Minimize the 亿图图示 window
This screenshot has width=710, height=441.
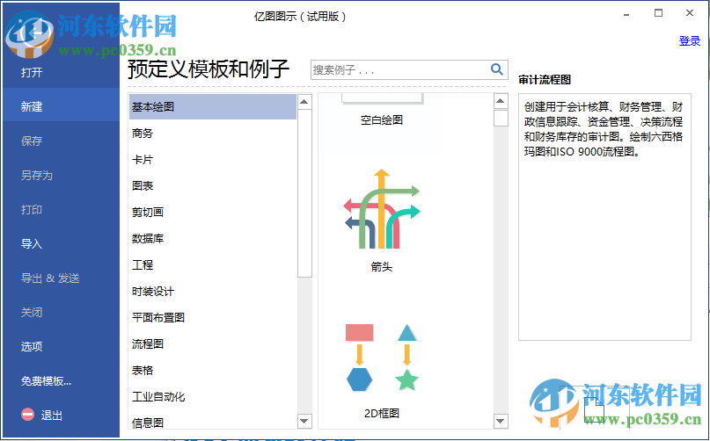pos(626,14)
